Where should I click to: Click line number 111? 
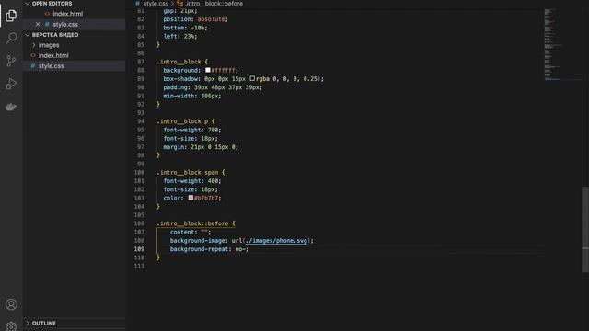point(139,266)
